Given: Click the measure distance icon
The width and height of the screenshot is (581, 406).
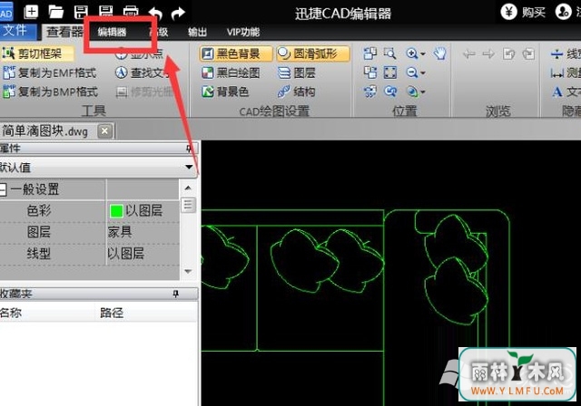Looking at the screenshot, I should (556, 73).
